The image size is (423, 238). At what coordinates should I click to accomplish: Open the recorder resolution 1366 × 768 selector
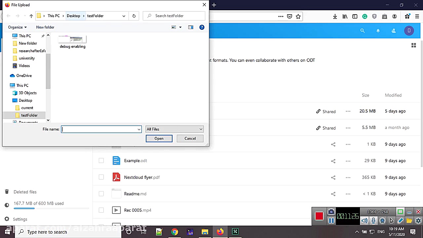click(x=378, y=212)
